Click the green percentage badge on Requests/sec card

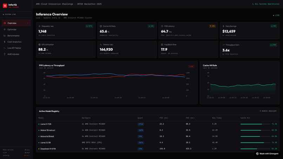coord(89,26)
